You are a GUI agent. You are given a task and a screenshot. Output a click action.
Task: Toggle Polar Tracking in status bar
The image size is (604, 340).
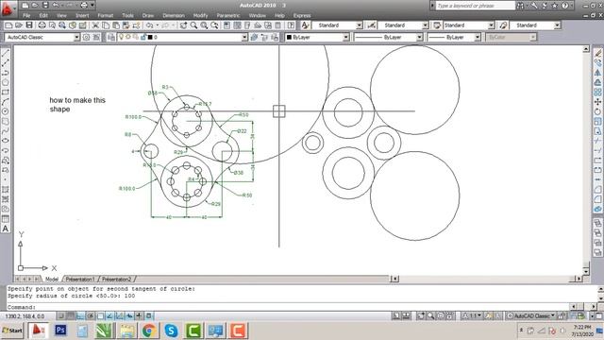coord(91,316)
